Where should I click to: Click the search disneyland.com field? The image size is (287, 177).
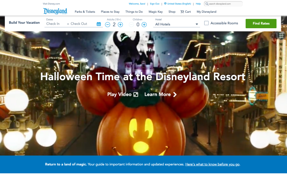click(225, 4)
